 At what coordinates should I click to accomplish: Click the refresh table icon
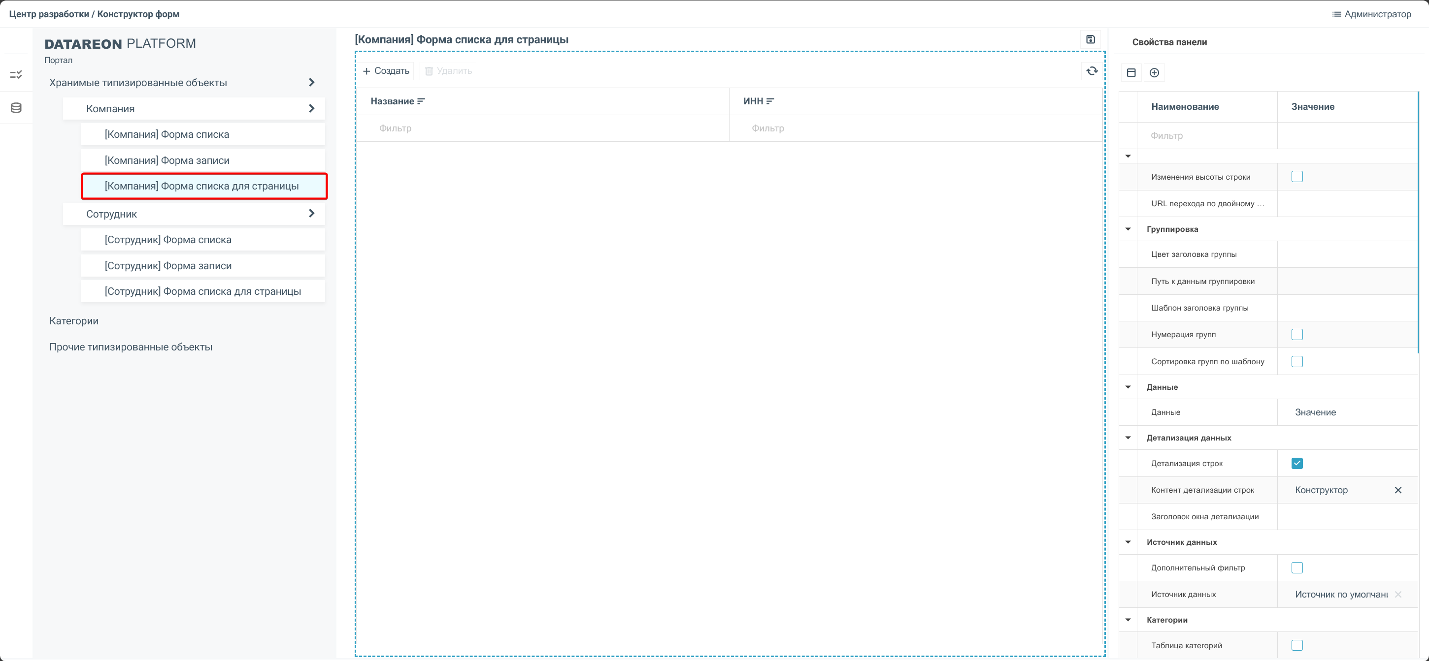click(x=1092, y=71)
